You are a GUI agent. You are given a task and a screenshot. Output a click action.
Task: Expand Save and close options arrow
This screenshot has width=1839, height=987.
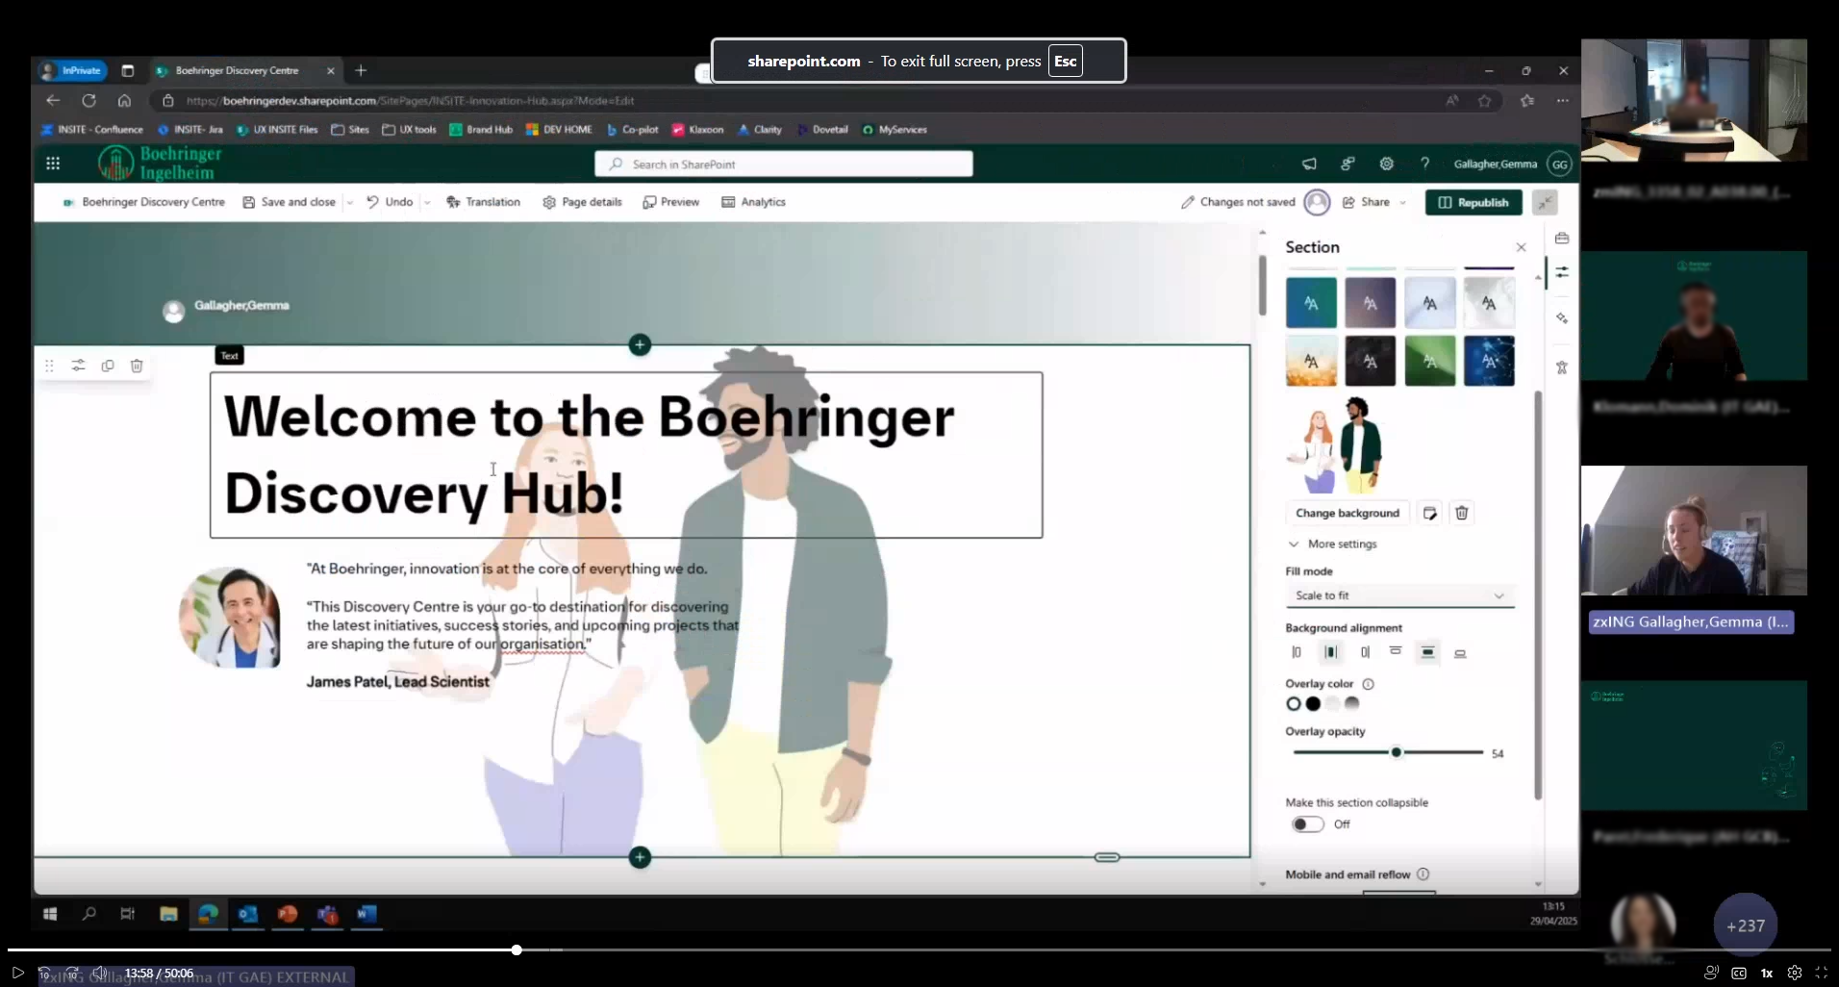coord(349,202)
